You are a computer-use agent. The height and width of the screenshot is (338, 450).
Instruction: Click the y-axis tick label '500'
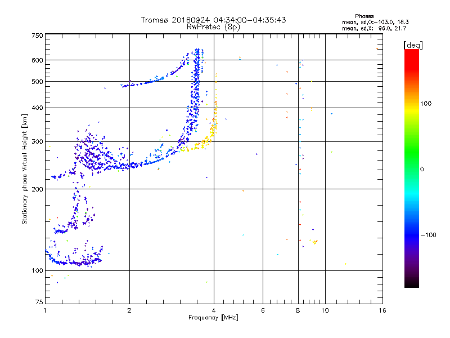click(x=37, y=82)
